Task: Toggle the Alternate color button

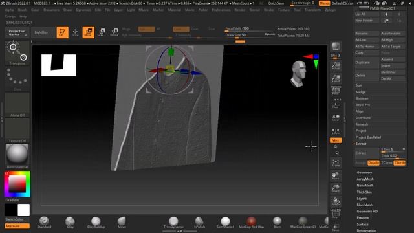Action: [17, 226]
